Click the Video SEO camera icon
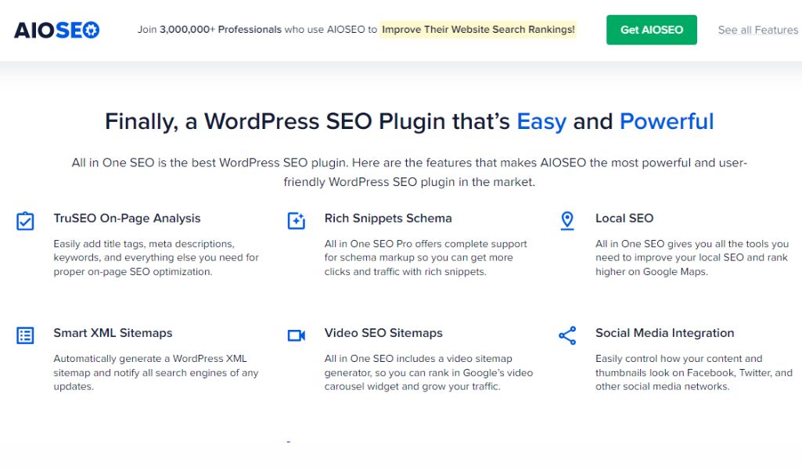 coord(296,335)
